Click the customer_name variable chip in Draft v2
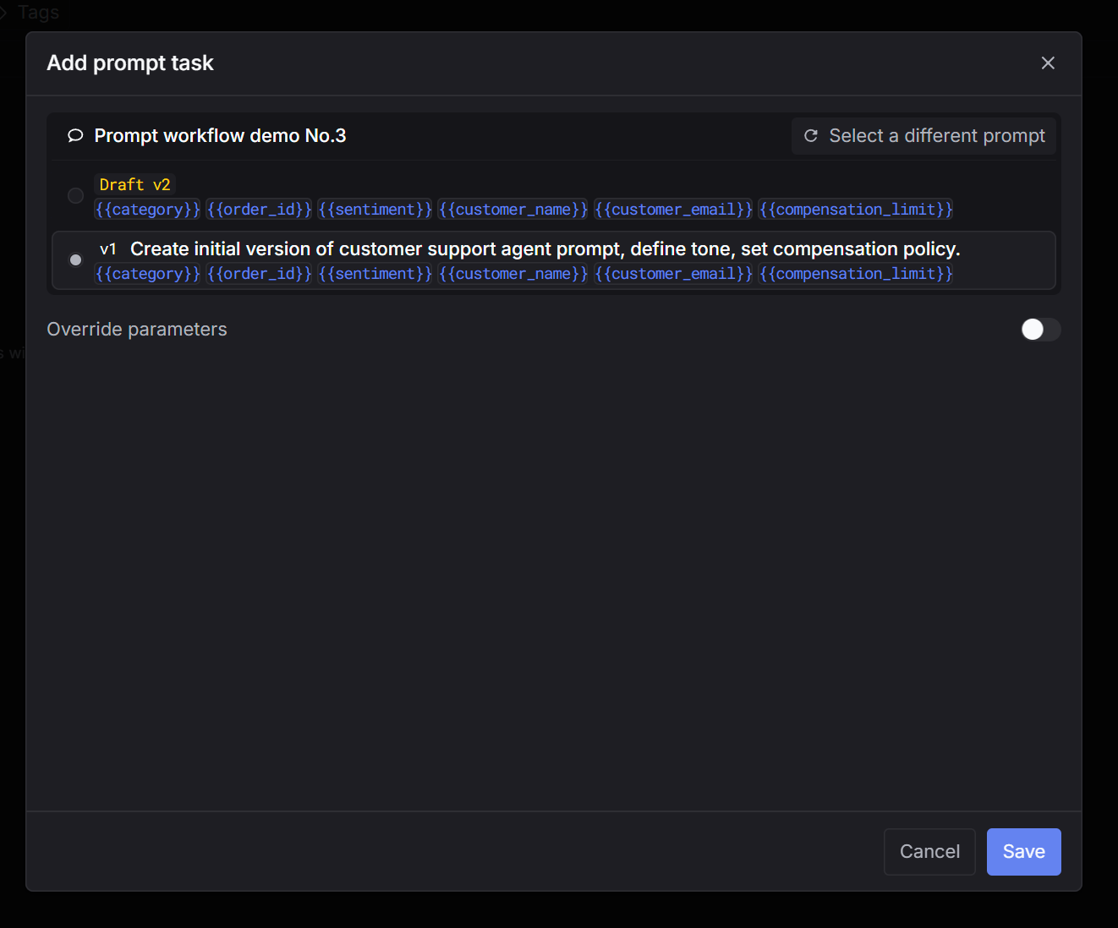The image size is (1118, 928). pyautogui.click(x=512, y=209)
